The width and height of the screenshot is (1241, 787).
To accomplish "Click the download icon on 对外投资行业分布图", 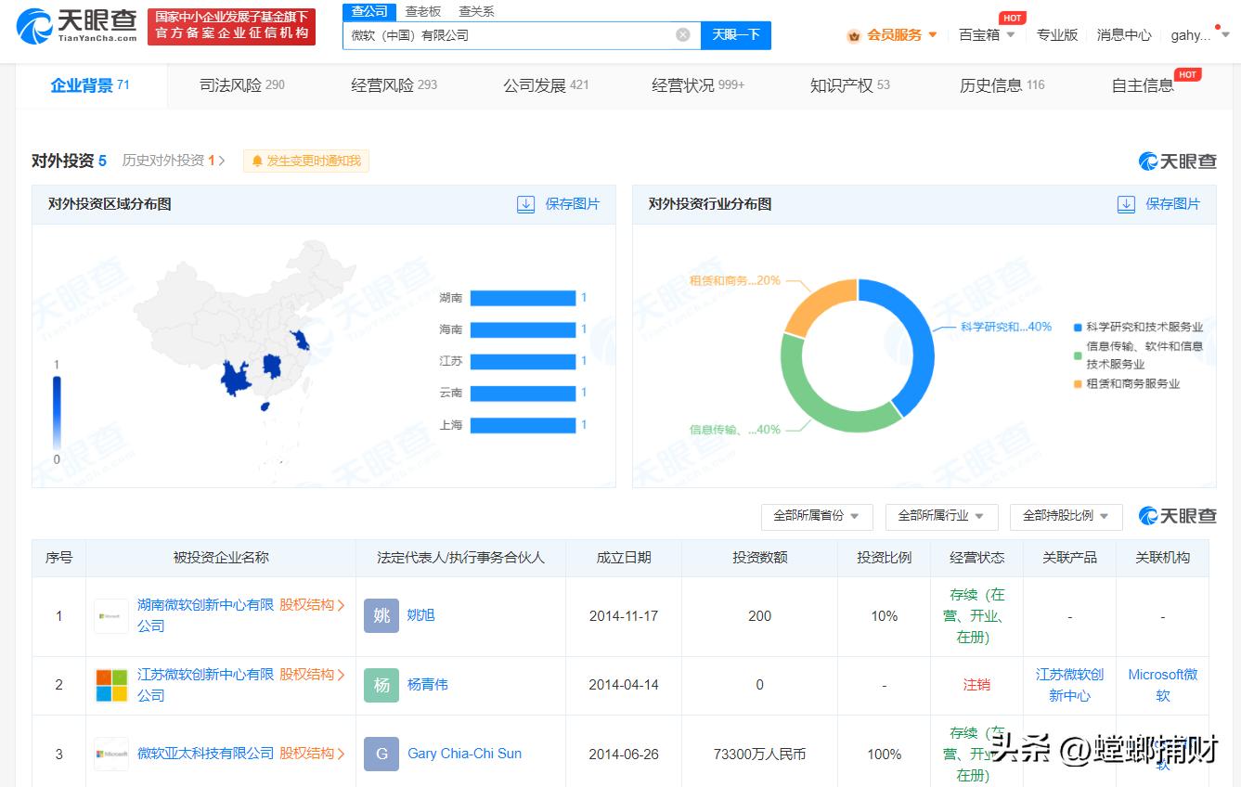I will (1126, 205).
